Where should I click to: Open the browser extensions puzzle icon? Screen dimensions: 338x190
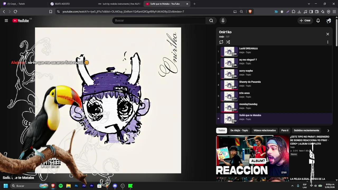click(x=293, y=12)
